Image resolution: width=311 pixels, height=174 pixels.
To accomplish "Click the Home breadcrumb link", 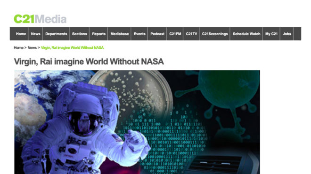I will click(18, 47).
